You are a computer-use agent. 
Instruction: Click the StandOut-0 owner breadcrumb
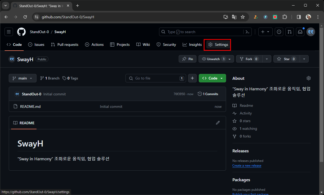39,32
